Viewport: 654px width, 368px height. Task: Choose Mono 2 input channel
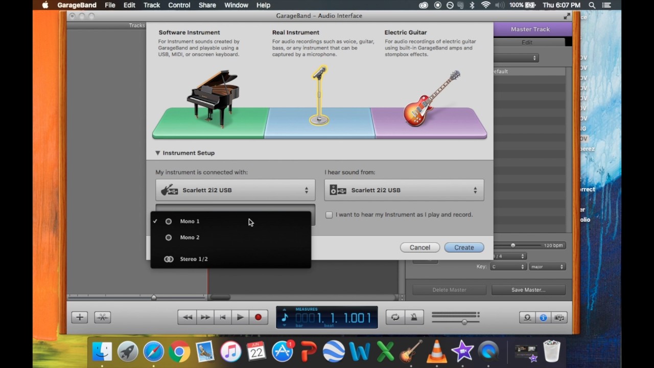230,237
